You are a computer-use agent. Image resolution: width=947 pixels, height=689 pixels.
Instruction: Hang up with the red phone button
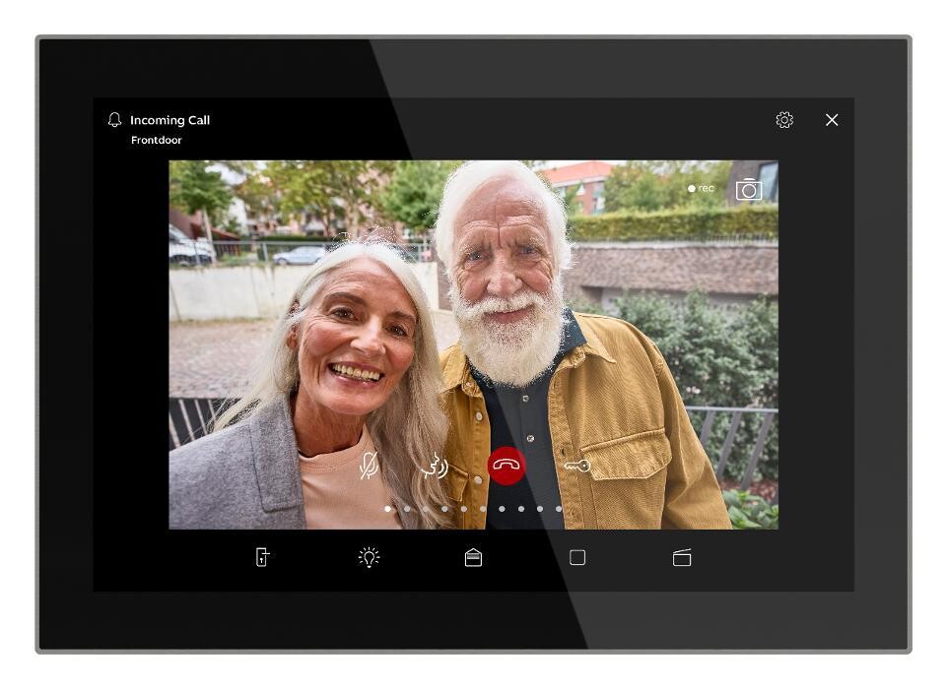pyautogui.click(x=507, y=466)
